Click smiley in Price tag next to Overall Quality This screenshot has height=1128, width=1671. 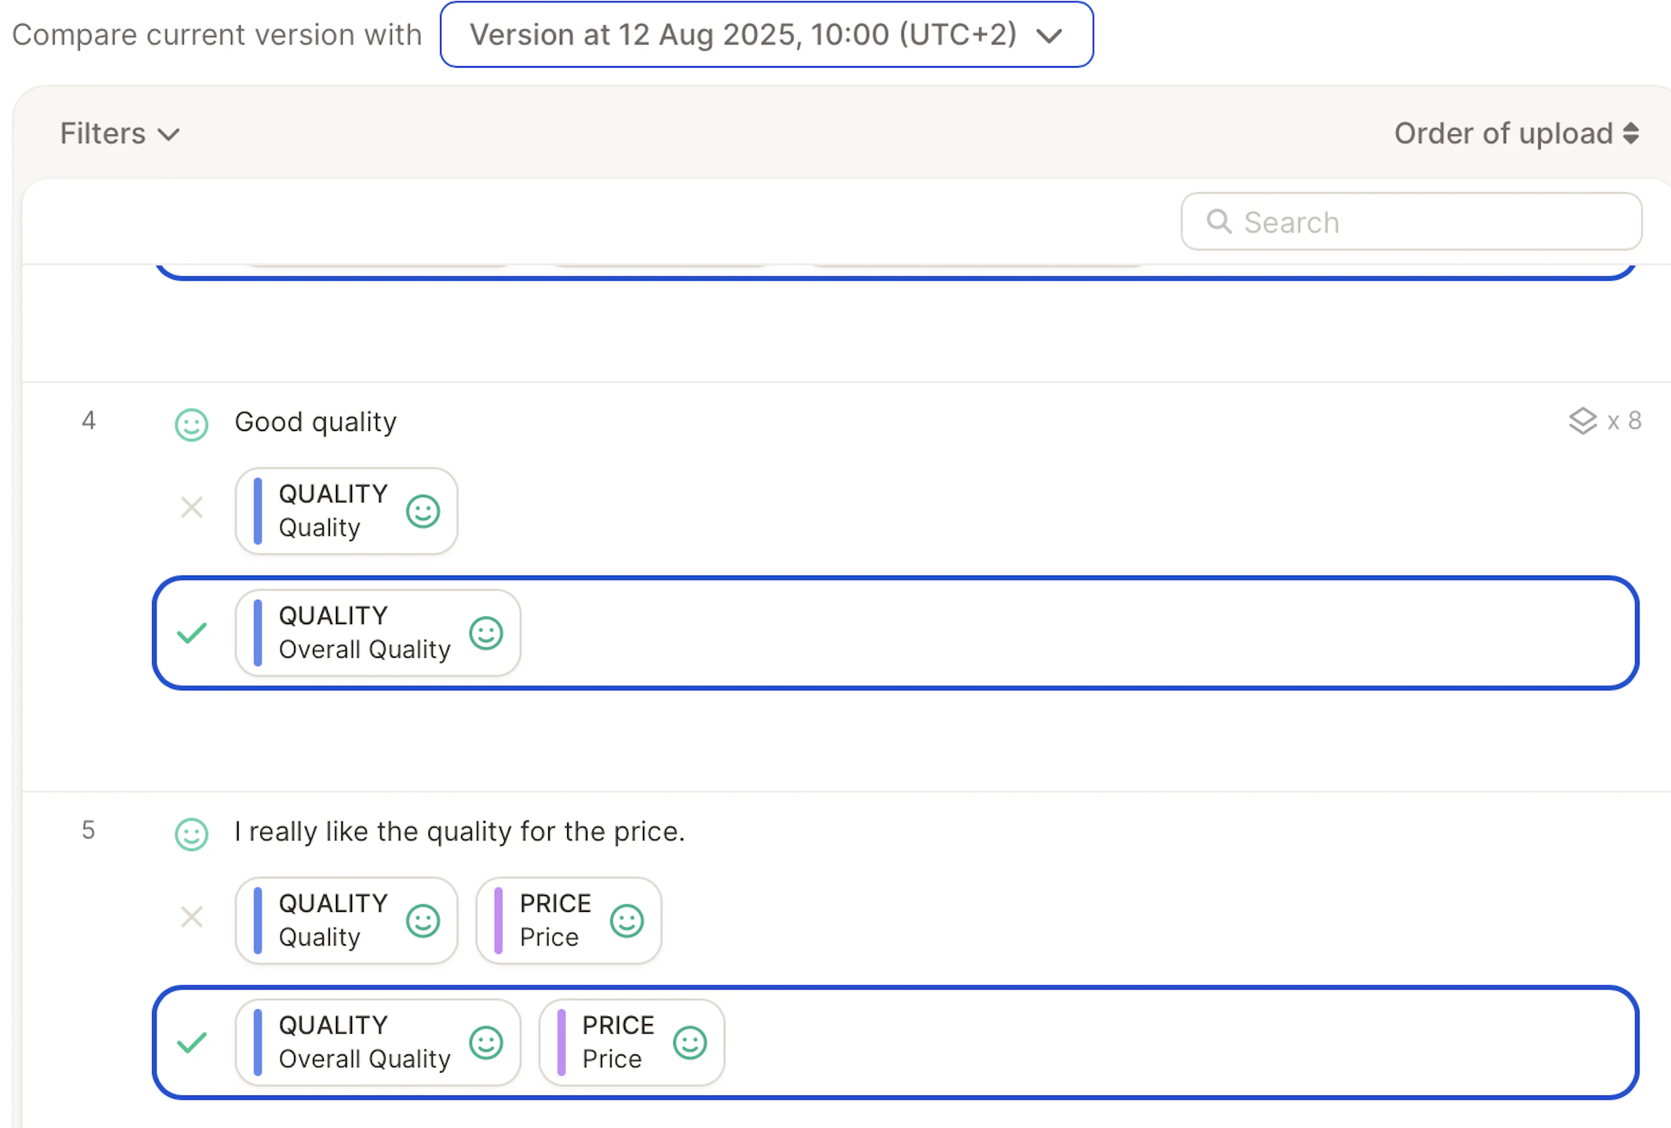690,1043
